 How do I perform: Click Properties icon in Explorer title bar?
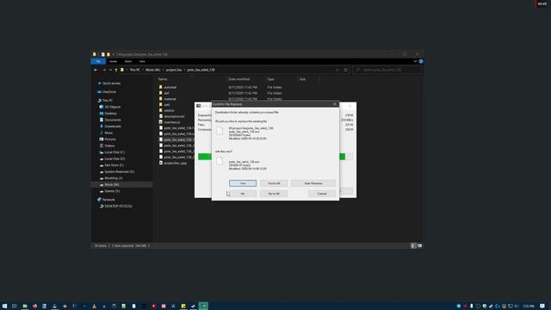pos(103,54)
